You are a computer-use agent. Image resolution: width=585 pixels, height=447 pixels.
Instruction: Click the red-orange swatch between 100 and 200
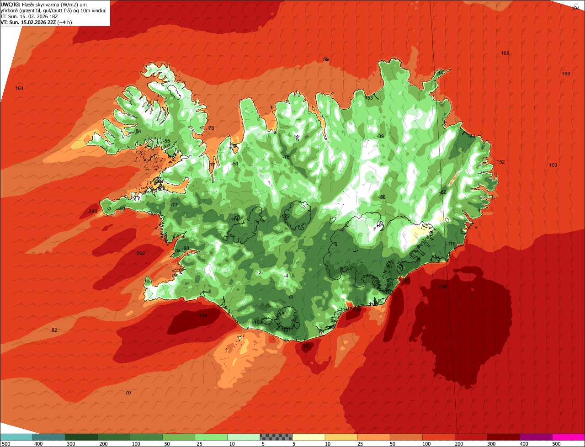tap(438, 437)
